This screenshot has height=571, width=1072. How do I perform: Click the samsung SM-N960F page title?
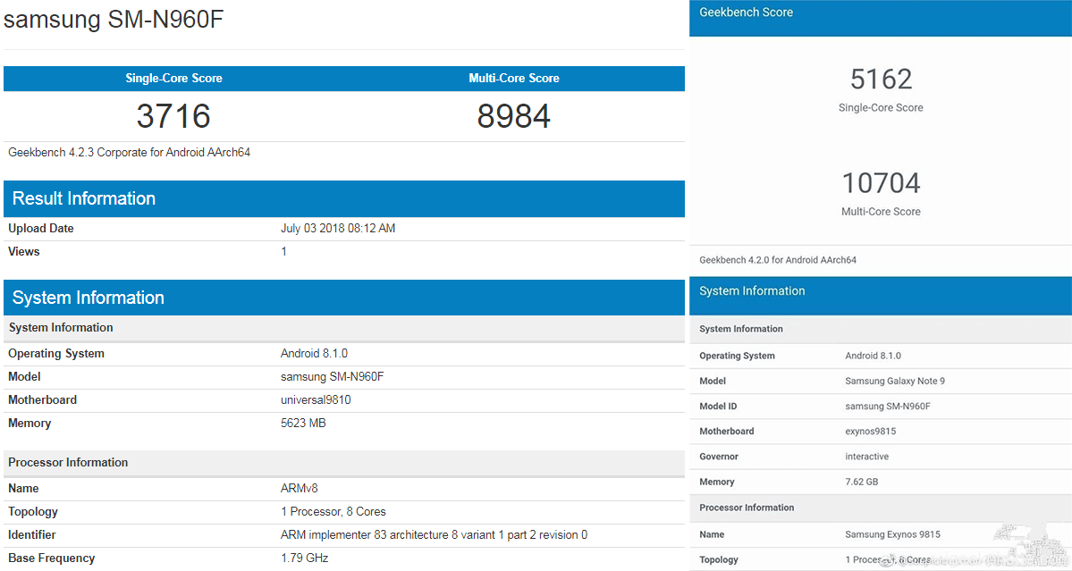pos(113,20)
